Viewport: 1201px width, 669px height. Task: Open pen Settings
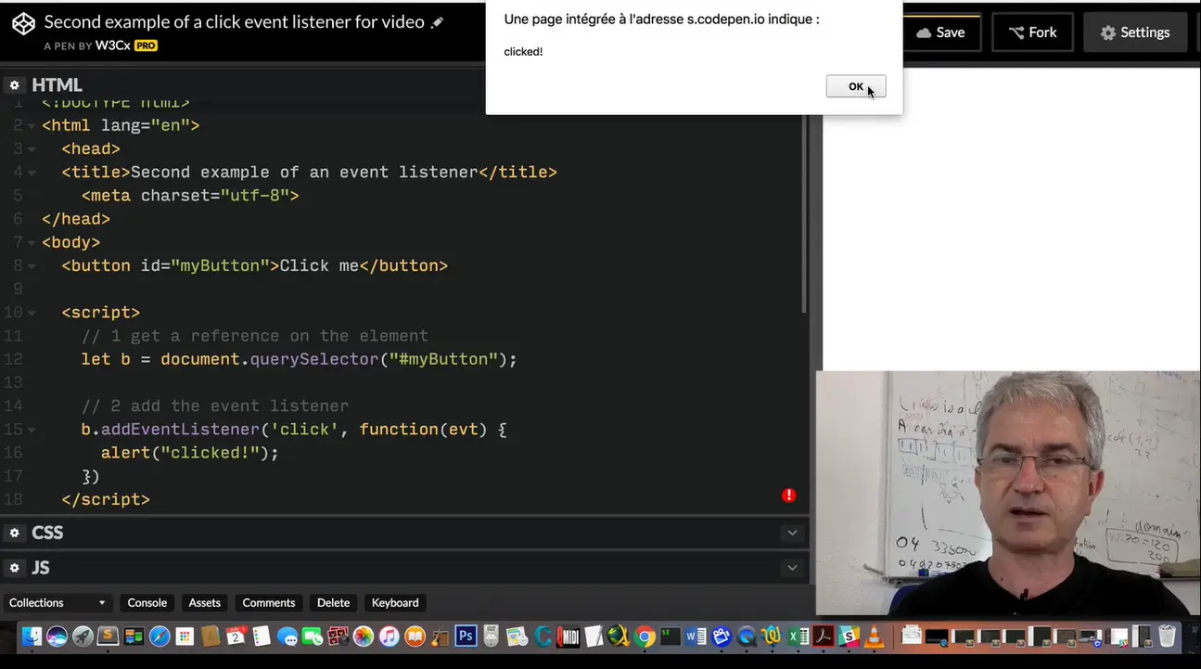(x=1135, y=32)
